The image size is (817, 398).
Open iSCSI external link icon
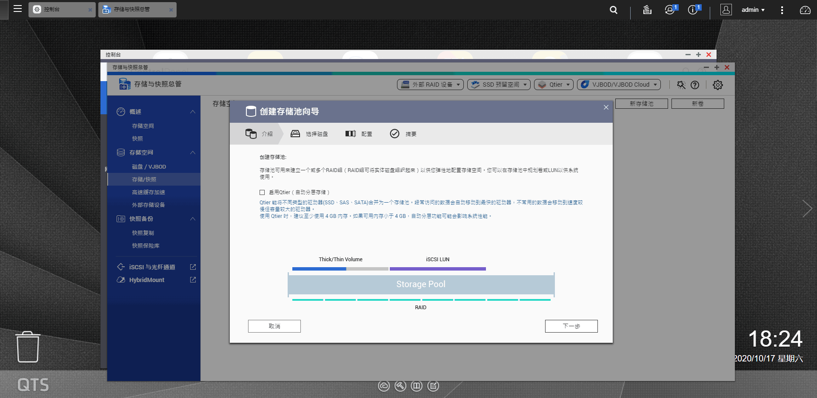[193, 267]
